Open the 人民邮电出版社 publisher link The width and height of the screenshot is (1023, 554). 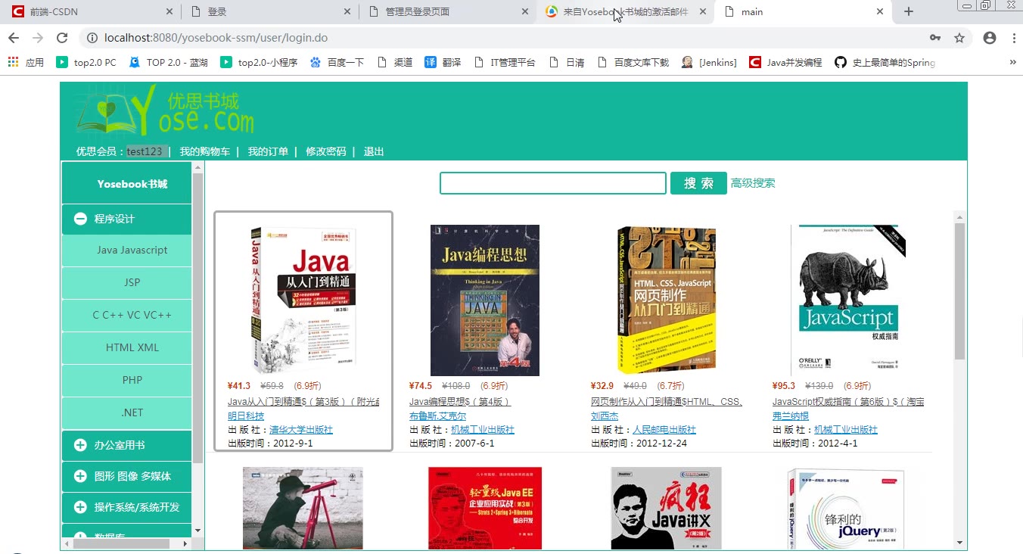point(664,430)
